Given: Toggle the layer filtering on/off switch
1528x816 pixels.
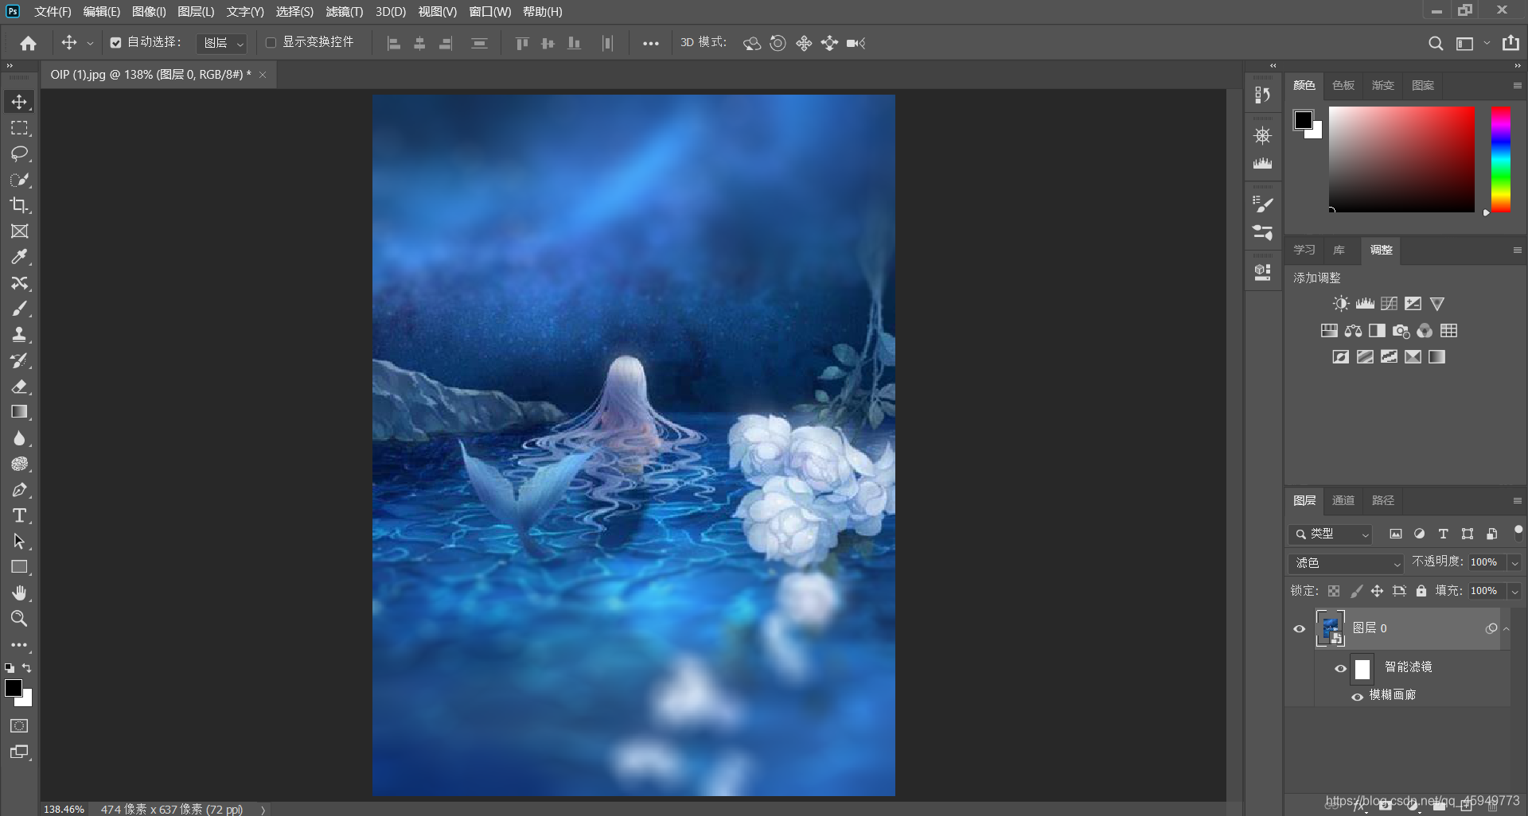Looking at the screenshot, I should 1518,533.
